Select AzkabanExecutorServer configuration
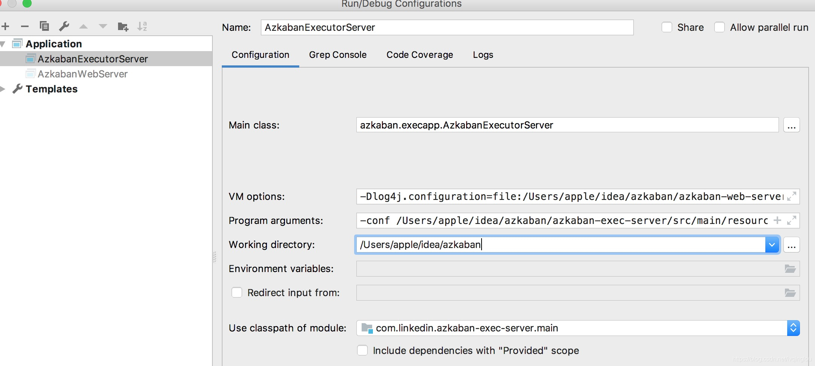This screenshot has width=815, height=366. [106, 59]
